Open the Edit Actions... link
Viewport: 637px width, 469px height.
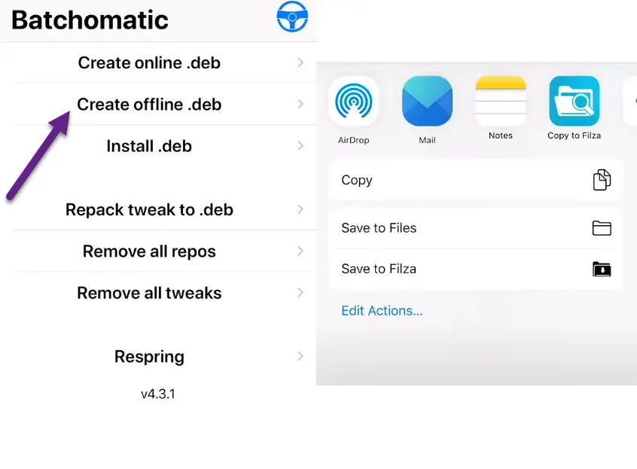[x=382, y=311]
